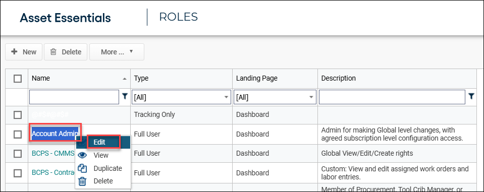Toggle the select-all checkbox in header
This screenshot has height=192, width=484.
point(18,79)
